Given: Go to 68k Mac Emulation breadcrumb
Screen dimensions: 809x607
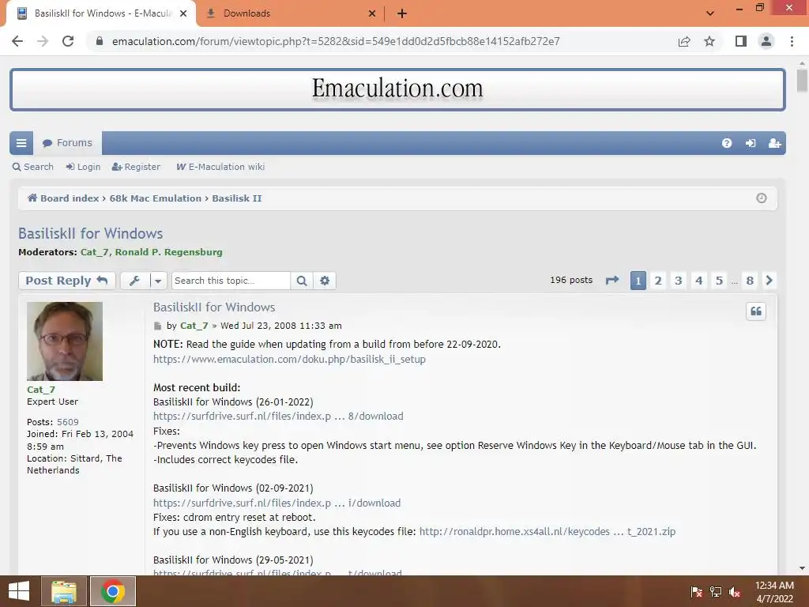Looking at the screenshot, I should 156,198.
